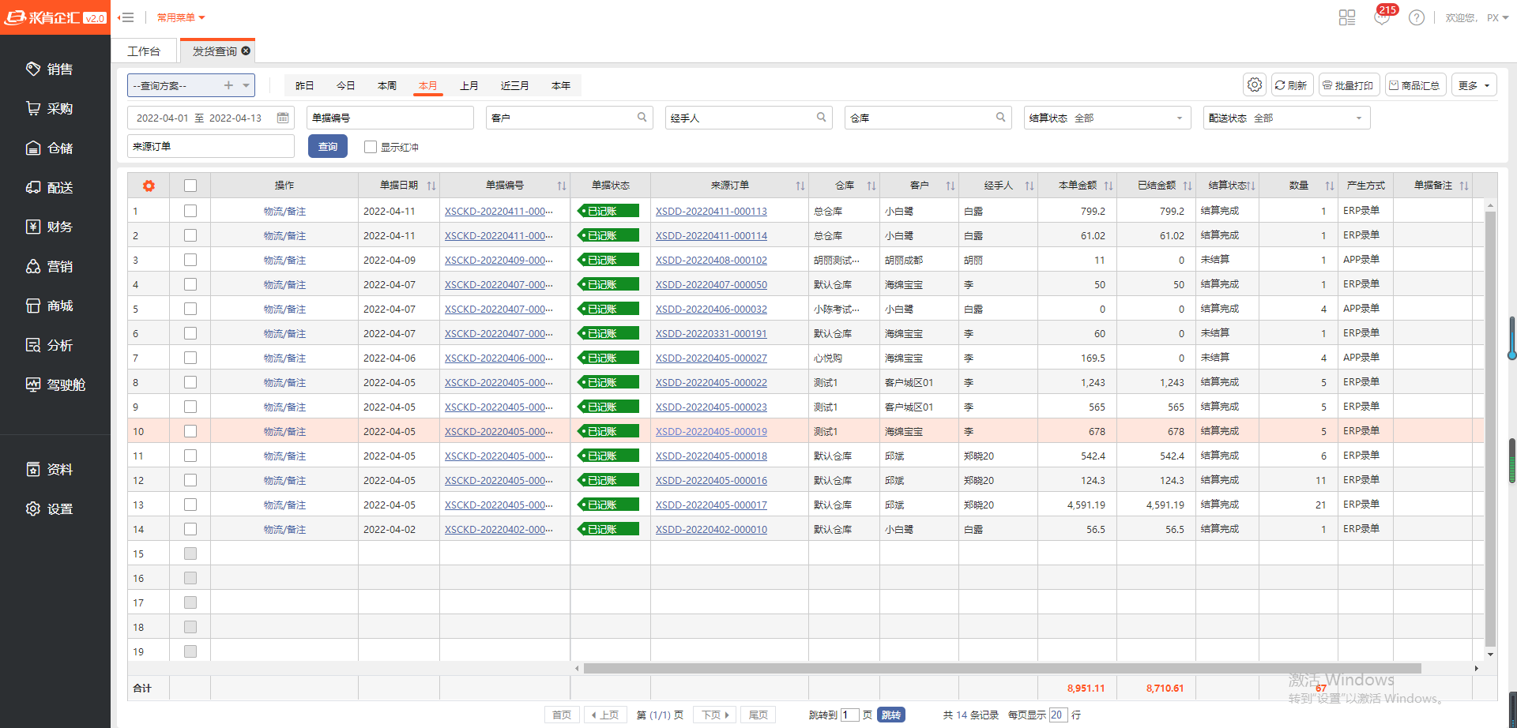Open the 更多 dropdown button
The width and height of the screenshot is (1517, 728).
1474,85
